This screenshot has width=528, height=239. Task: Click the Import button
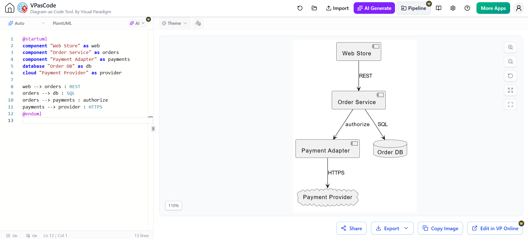point(337,8)
